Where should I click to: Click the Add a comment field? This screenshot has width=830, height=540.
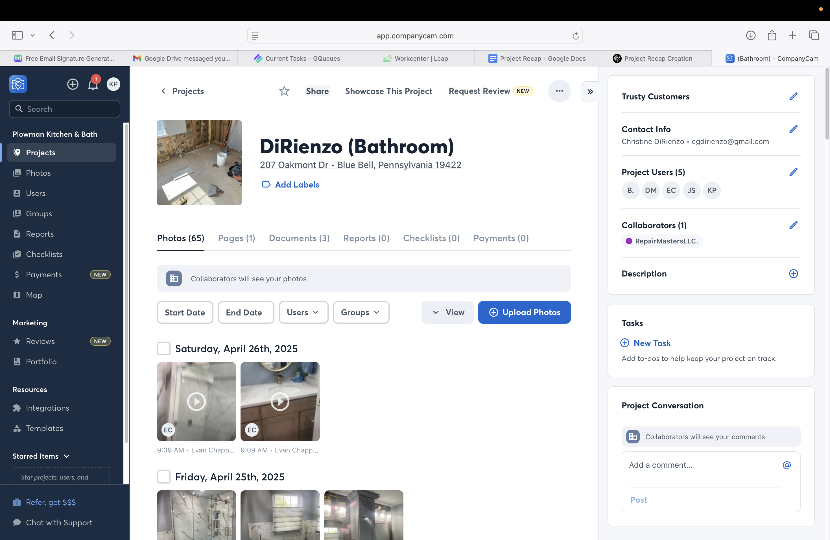pos(704,465)
